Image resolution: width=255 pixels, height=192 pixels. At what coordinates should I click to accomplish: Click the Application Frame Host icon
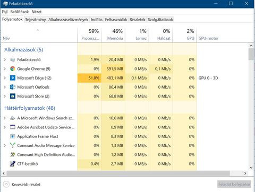pos(13,136)
